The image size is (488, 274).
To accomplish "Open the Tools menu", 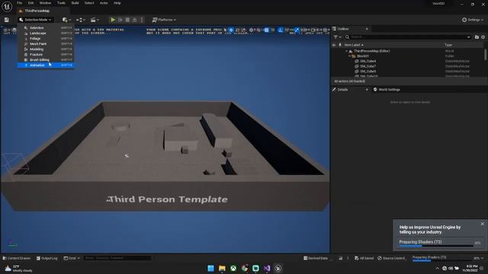I will (61, 3).
